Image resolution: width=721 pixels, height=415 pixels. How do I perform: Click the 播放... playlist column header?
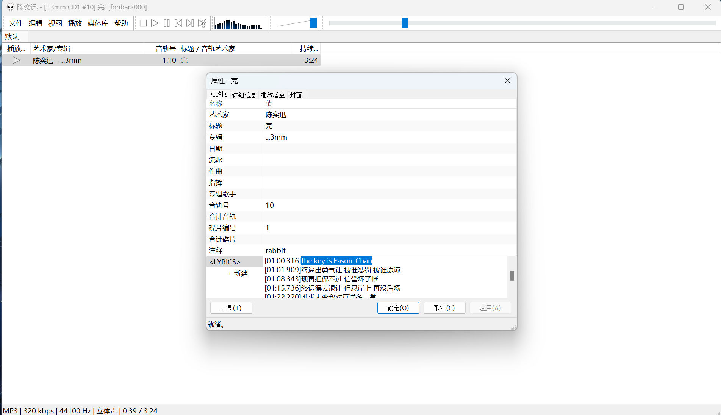[x=16, y=48]
